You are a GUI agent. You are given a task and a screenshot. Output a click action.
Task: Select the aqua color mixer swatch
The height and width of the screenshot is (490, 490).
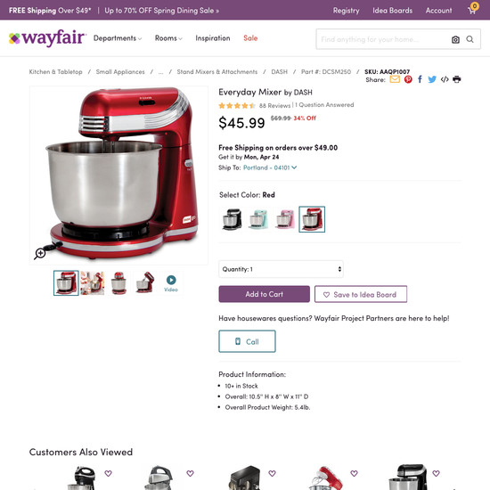point(258,219)
